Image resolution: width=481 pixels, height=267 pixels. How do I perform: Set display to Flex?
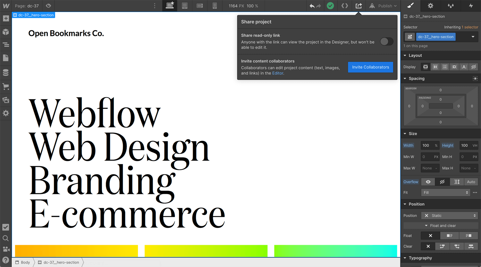pyautogui.click(x=435, y=67)
